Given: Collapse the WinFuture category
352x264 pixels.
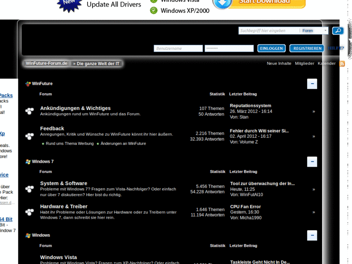Looking at the screenshot, I should pyautogui.click(x=312, y=84).
